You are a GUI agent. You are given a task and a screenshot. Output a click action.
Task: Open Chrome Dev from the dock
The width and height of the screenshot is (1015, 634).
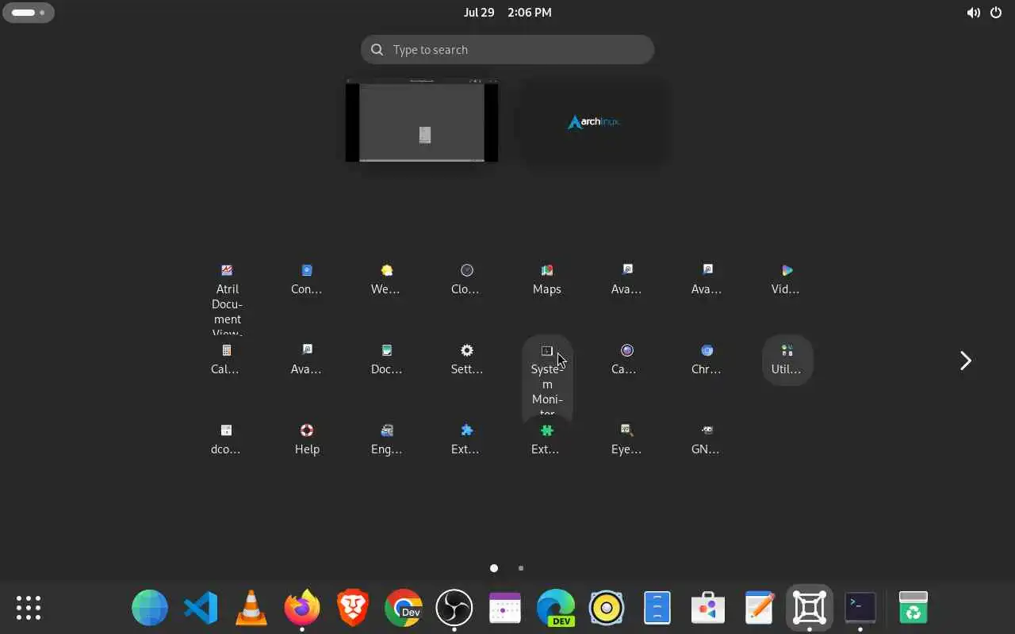(404, 608)
